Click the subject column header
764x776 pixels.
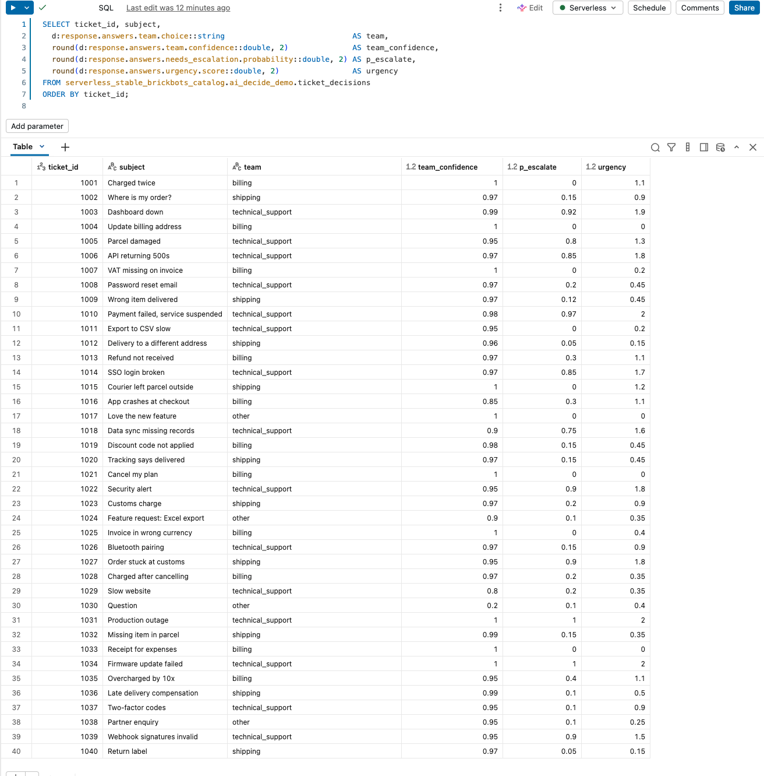pyautogui.click(x=165, y=167)
